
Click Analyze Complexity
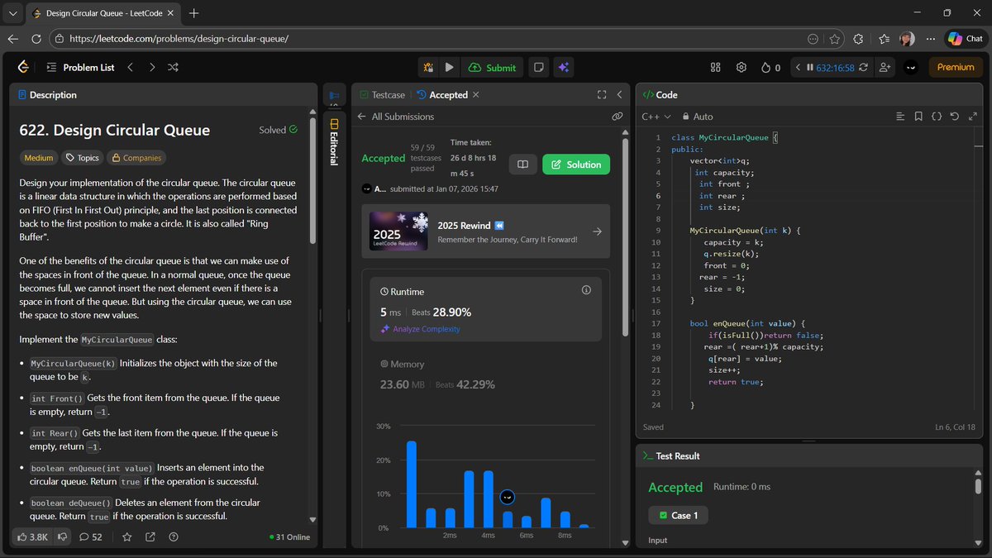coord(420,329)
